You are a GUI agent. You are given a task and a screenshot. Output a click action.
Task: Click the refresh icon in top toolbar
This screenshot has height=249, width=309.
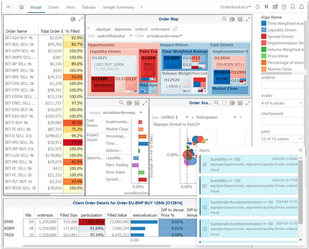pyautogui.click(x=258, y=7)
